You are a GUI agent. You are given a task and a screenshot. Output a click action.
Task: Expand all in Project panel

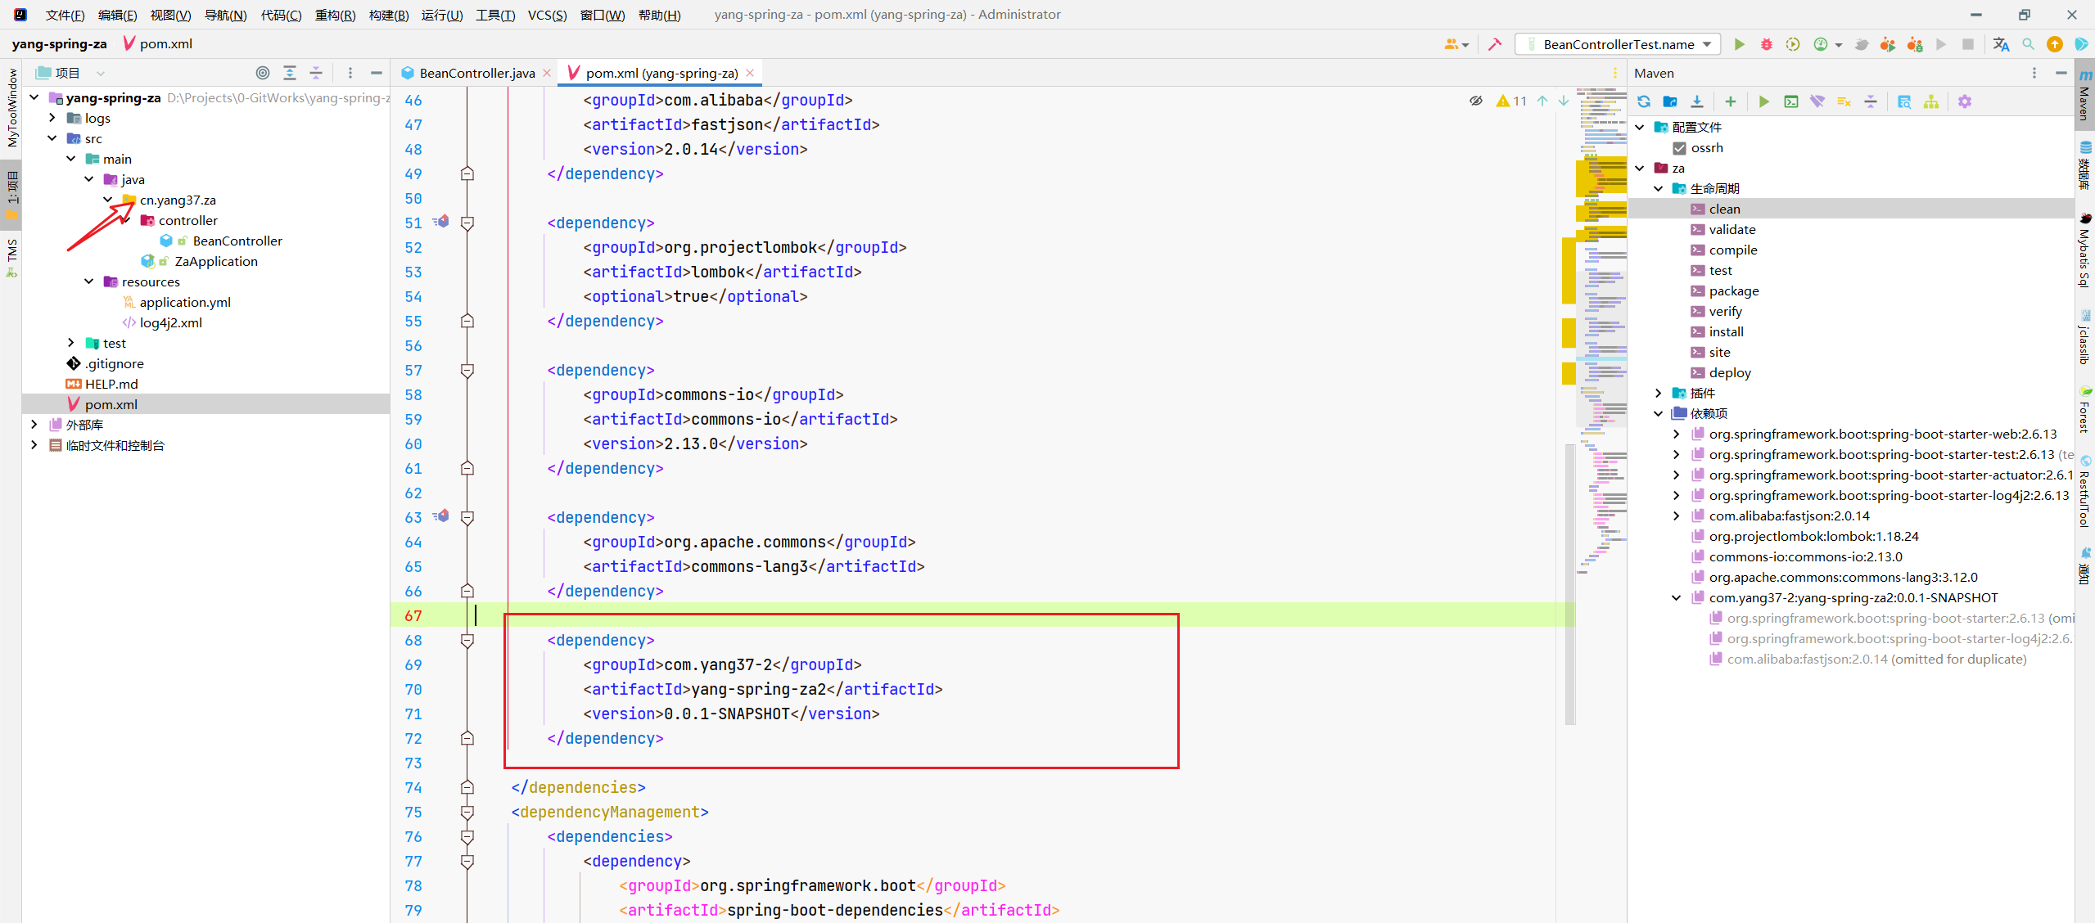tap(290, 73)
